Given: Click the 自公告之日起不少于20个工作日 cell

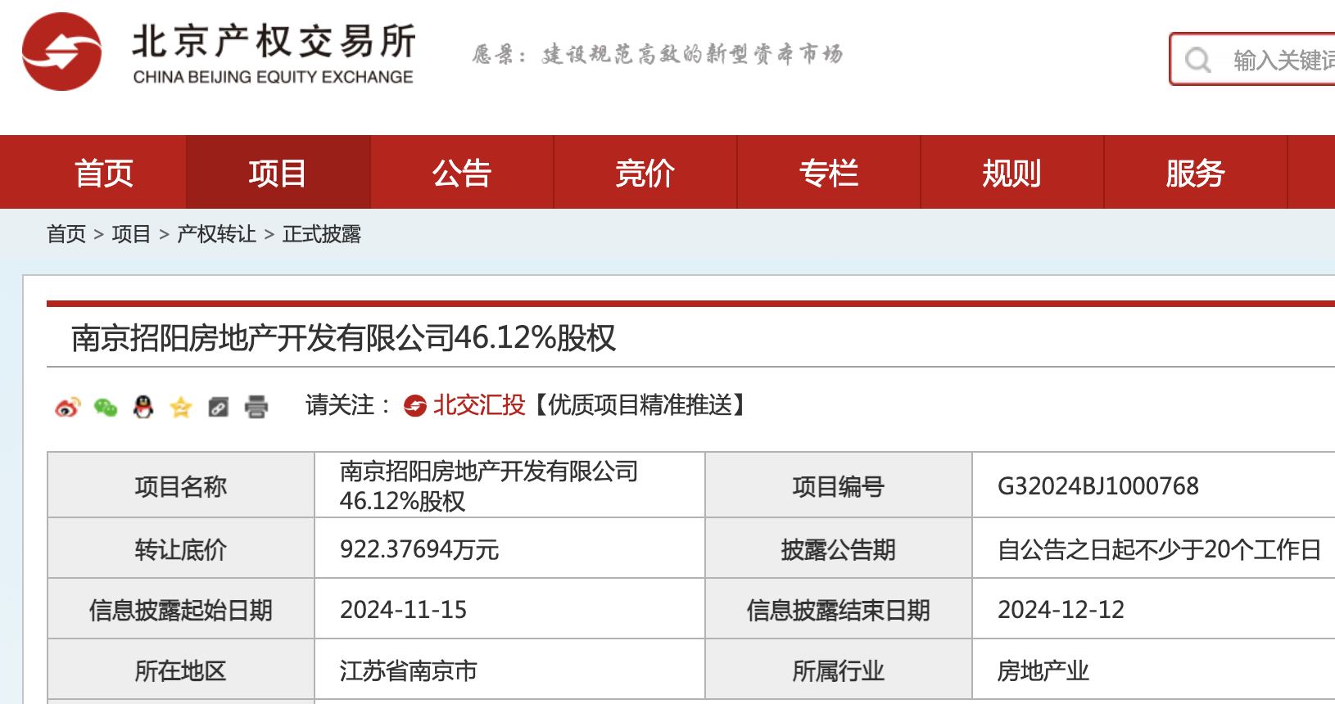Looking at the screenshot, I should [1159, 549].
